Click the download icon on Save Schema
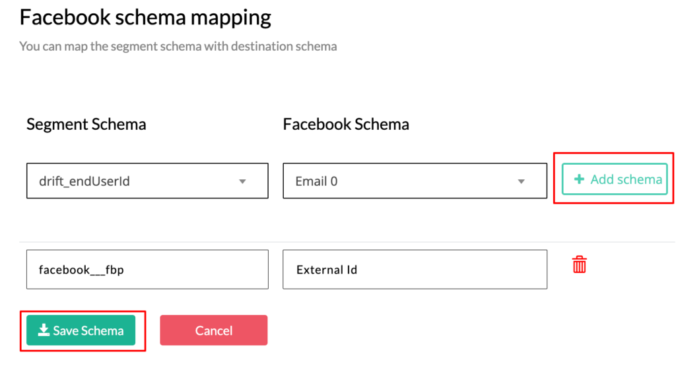The height and width of the screenshot is (383, 676). (x=44, y=330)
